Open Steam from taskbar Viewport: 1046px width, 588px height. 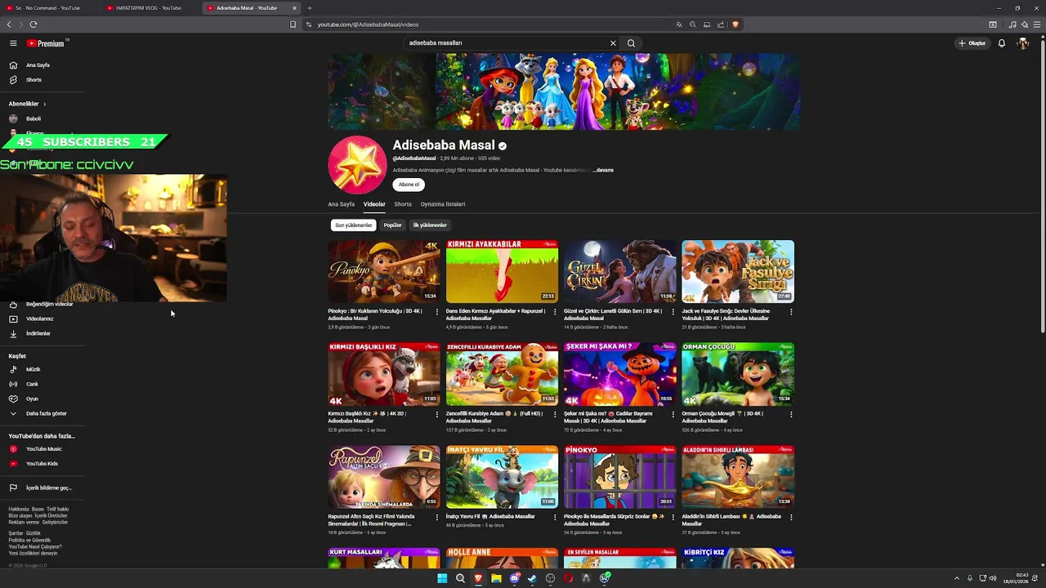[x=532, y=578]
